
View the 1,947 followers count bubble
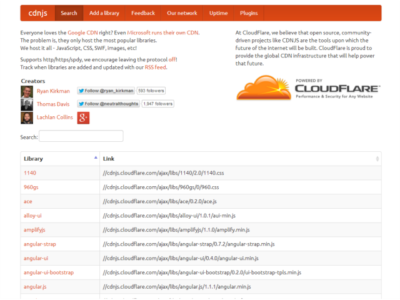(x=157, y=104)
